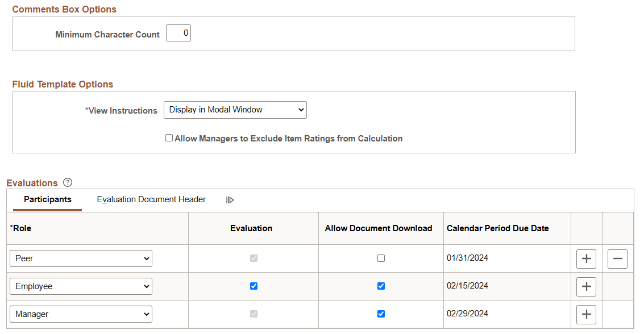Switch to the Evaluation Document Header tab

coord(151,199)
